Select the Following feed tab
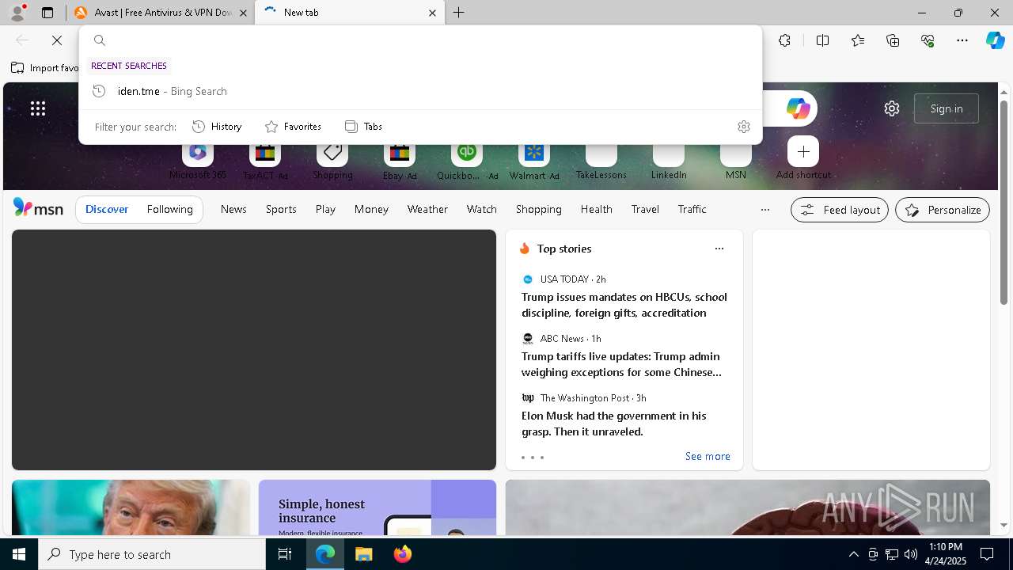 (170, 210)
